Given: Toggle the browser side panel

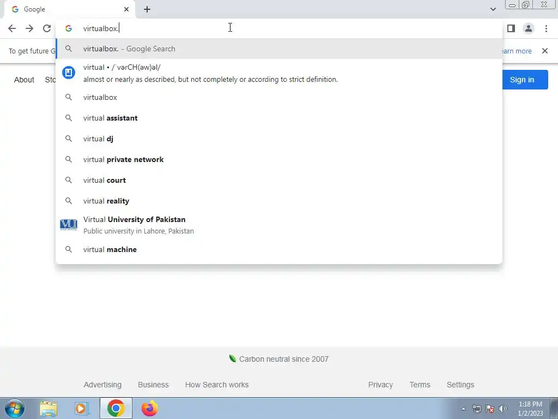Looking at the screenshot, I should click(511, 28).
